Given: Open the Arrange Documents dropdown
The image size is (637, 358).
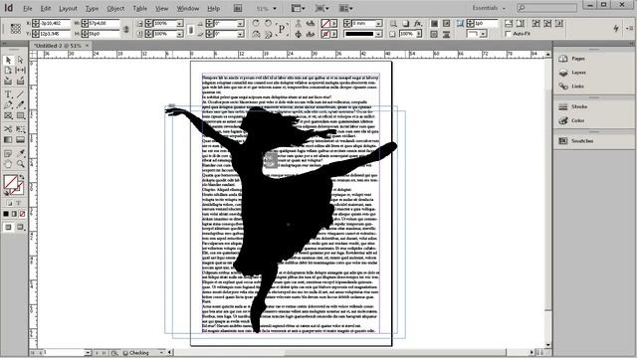Looking at the screenshot, I should [345, 8].
